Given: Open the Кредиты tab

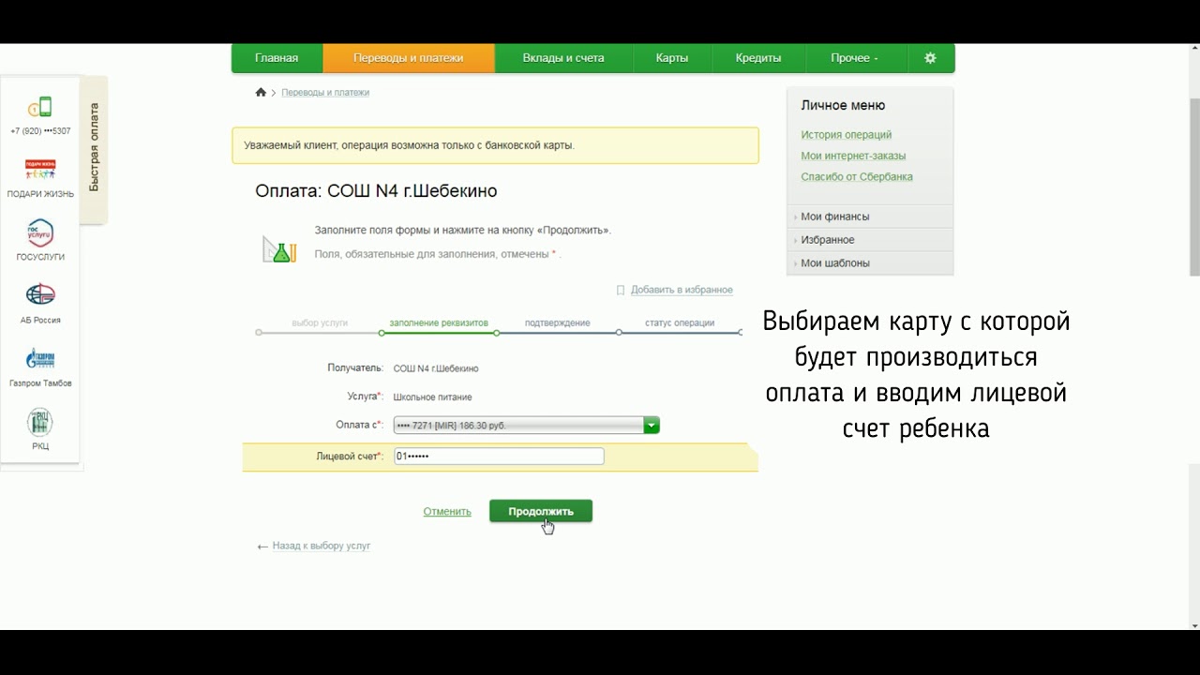Looking at the screenshot, I should coord(758,58).
